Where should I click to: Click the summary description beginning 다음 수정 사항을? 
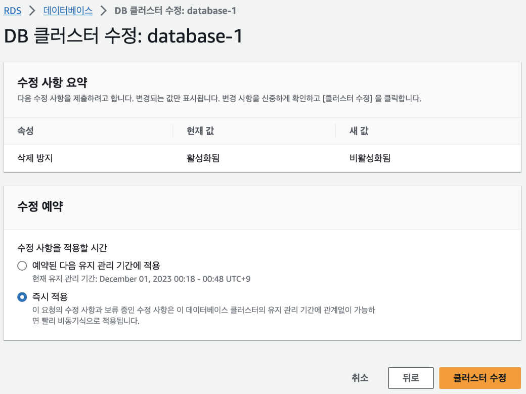pos(220,98)
